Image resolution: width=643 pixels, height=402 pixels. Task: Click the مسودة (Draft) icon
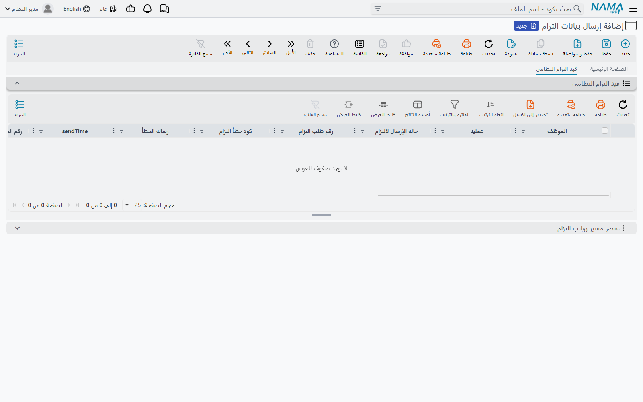pyautogui.click(x=512, y=44)
